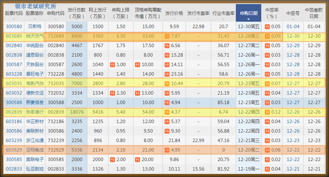Select the 行业市盈率 value 85.18
Viewport: 329px width, 177px height.
click(223, 102)
